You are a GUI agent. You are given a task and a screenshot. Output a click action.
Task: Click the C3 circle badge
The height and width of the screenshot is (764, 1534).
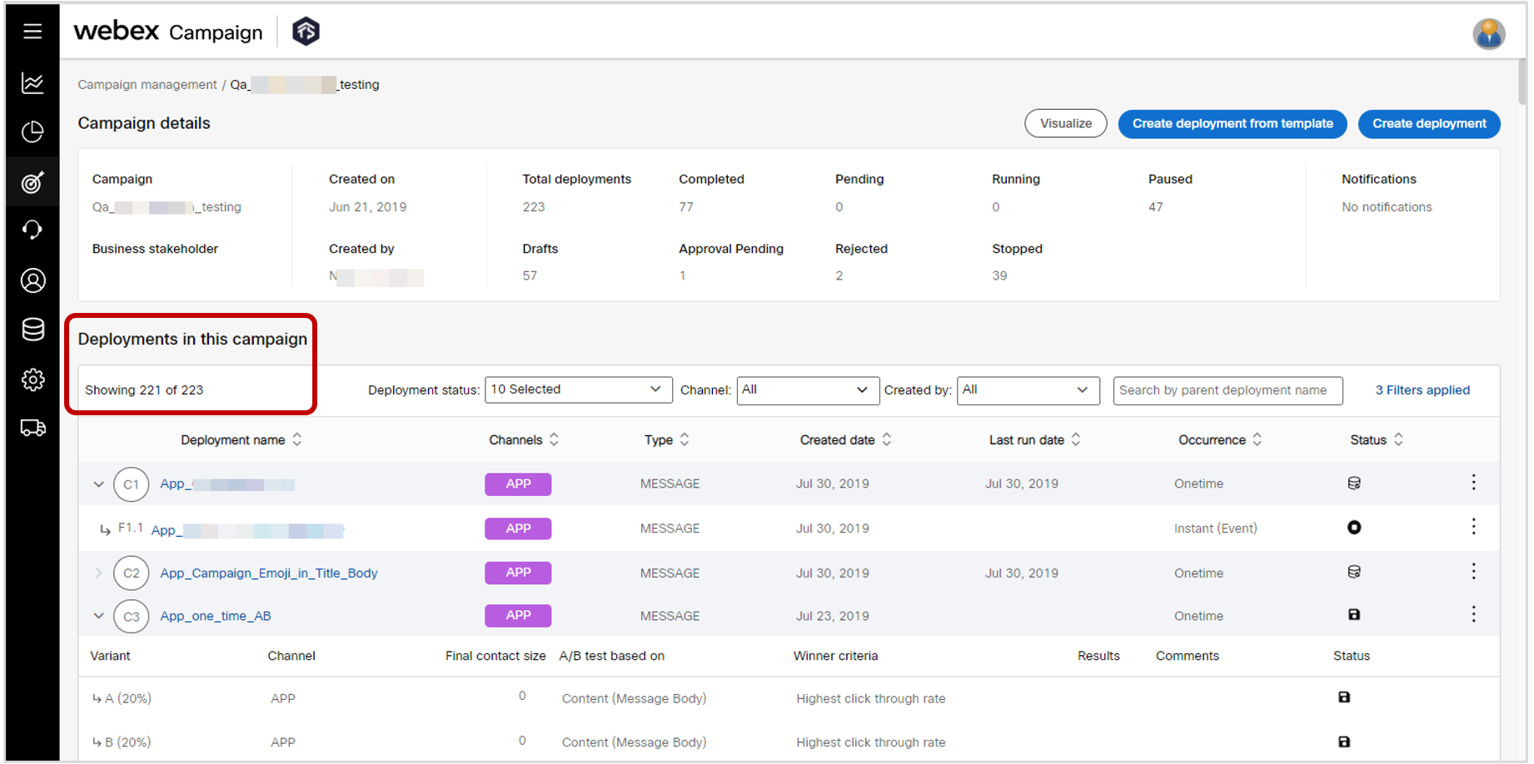point(131,617)
